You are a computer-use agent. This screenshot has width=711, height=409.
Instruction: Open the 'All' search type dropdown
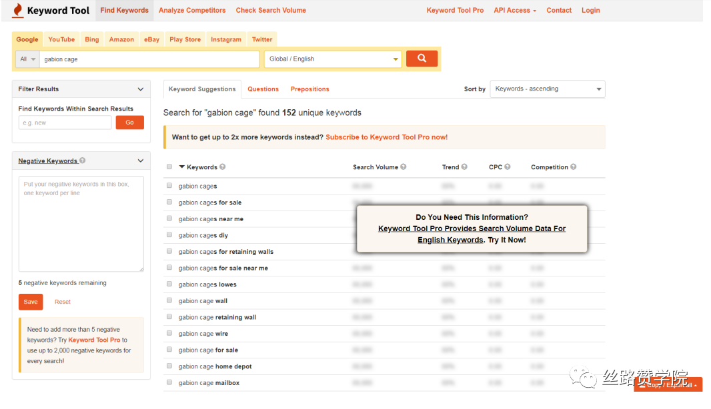(x=27, y=59)
